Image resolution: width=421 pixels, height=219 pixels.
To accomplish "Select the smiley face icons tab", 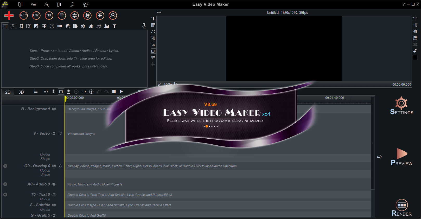I will point(52,26).
